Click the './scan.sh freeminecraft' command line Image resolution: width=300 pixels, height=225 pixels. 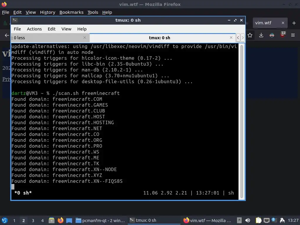(86, 93)
